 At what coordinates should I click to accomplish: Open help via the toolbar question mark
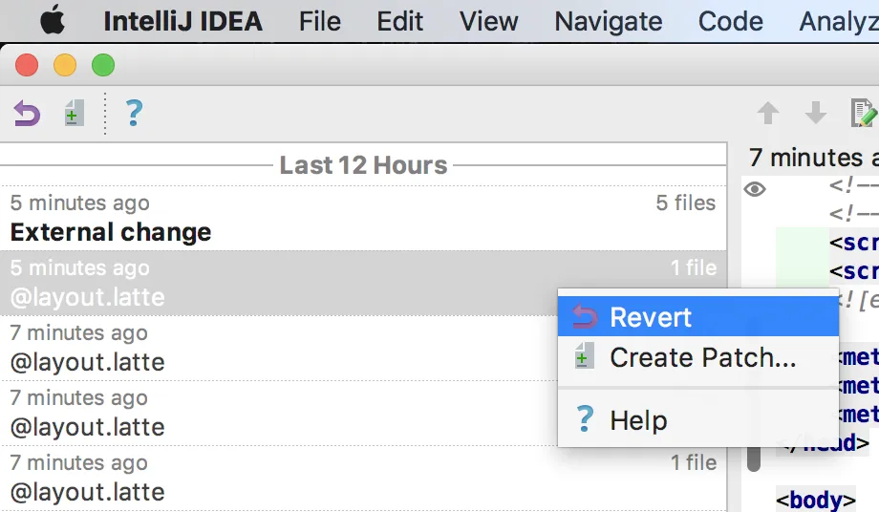pyautogui.click(x=134, y=115)
